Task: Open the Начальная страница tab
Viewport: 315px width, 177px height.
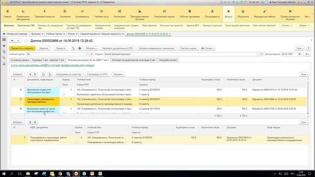Action: [x=15, y=34]
